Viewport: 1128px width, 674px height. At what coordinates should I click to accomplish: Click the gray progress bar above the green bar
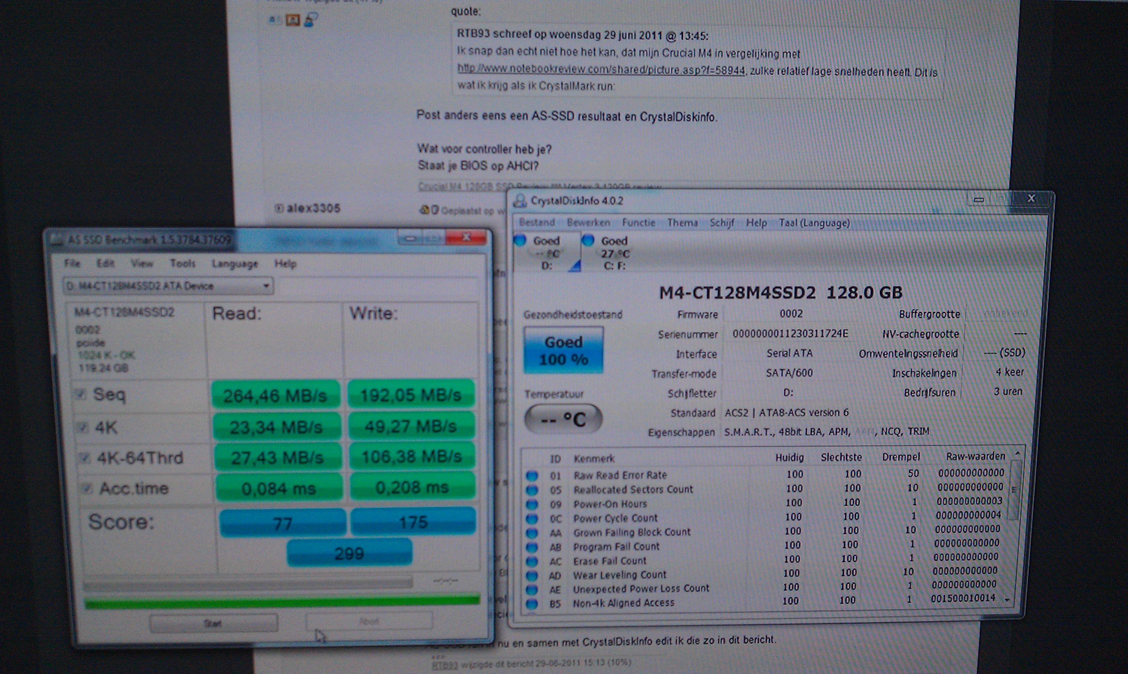248,584
